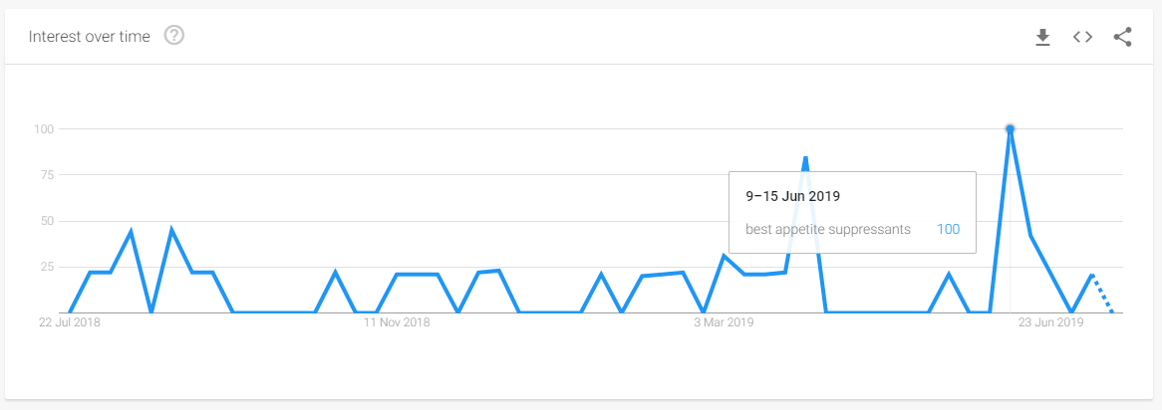Click the 3 Mar 2019 axis label
1162x410 pixels.
pos(724,322)
